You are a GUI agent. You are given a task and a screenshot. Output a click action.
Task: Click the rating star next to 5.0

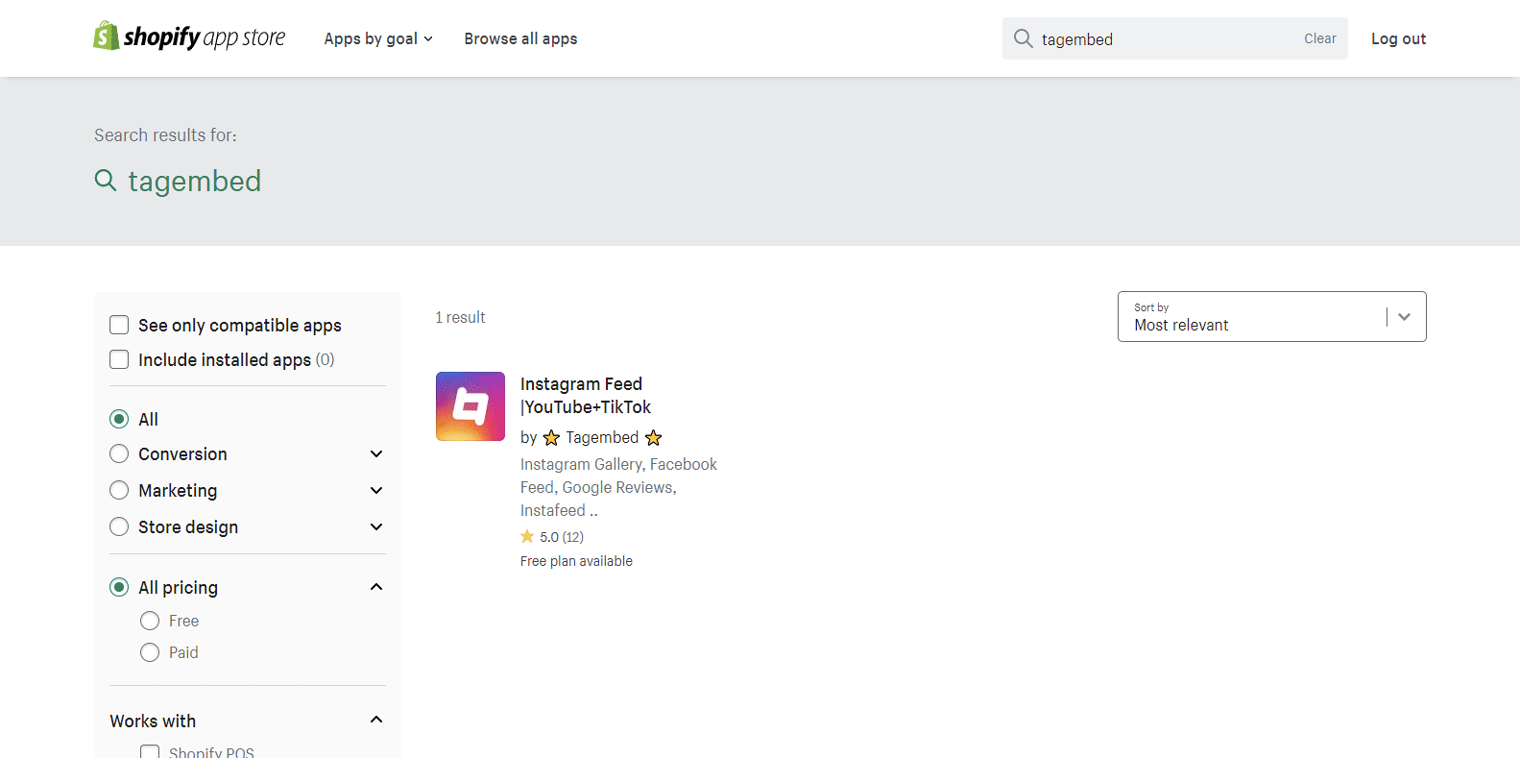527,536
